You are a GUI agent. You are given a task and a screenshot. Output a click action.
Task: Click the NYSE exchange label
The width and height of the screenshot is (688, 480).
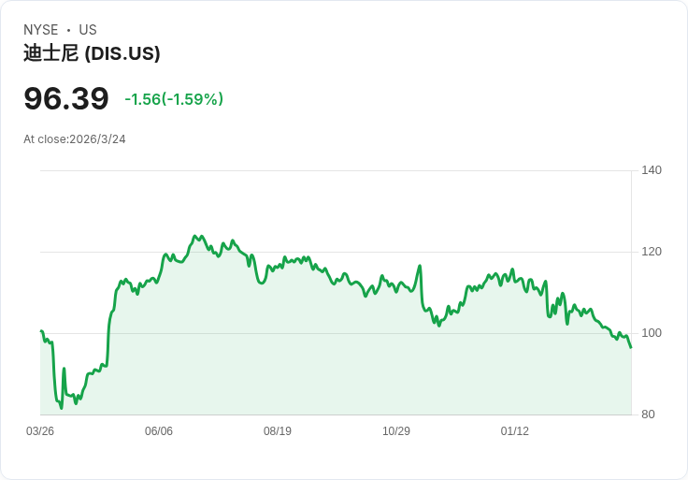tap(41, 30)
